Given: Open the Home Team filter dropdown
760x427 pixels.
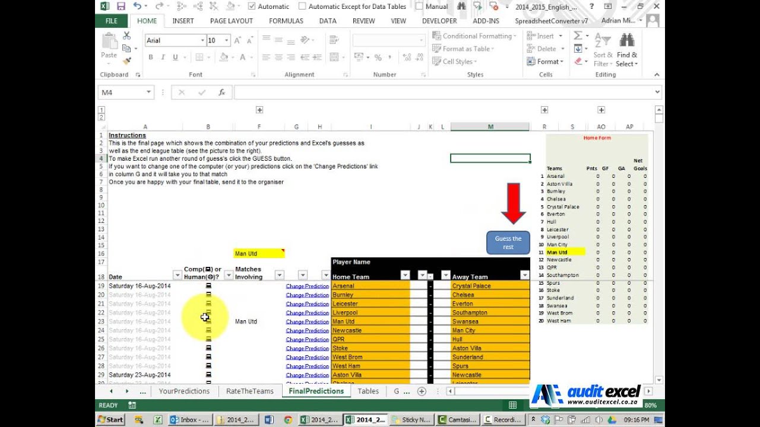Looking at the screenshot, I should [405, 275].
